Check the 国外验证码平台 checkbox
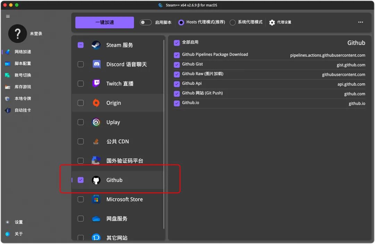This screenshot has height=244, width=375. click(81, 161)
